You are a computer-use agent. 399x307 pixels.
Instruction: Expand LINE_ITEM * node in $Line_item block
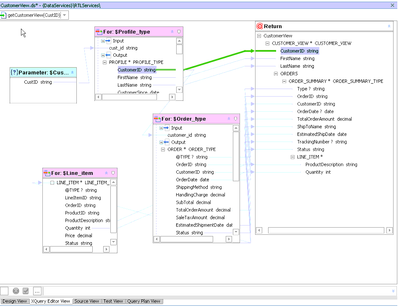52,183
